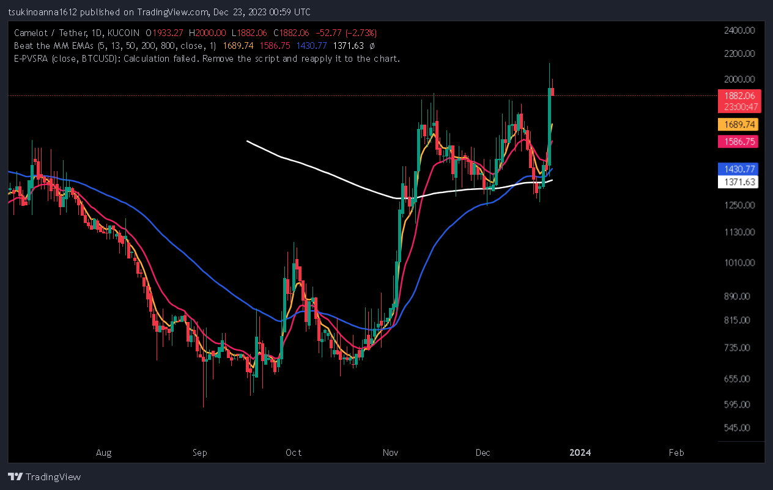Click the red 1586.75 tag on the price axis
773x490 pixels.
[x=738, y=142]
